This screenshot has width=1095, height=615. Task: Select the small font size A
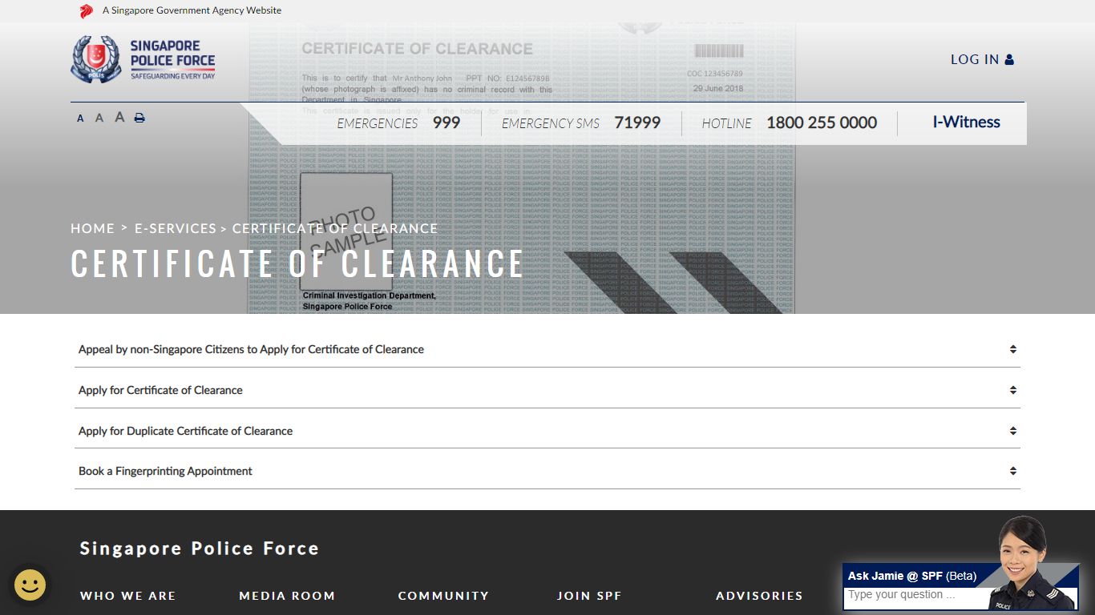coord(80,119)
